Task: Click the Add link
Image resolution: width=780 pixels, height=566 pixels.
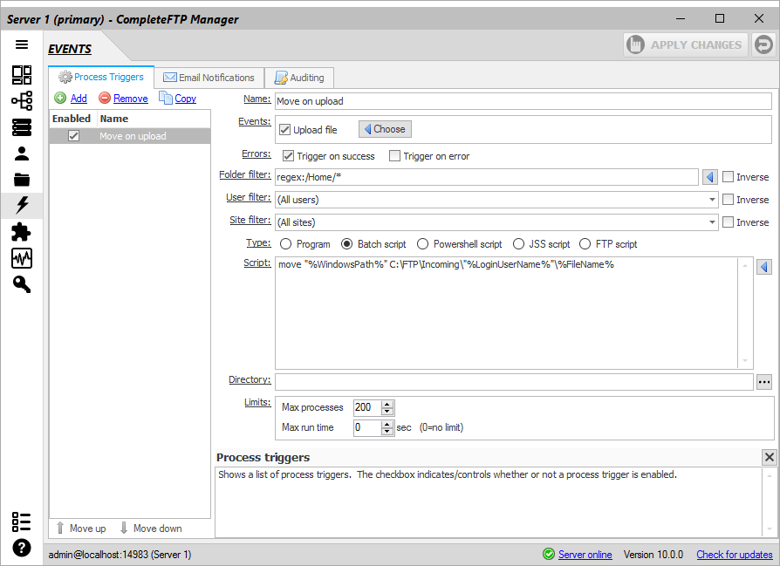Action: (79, 99)
